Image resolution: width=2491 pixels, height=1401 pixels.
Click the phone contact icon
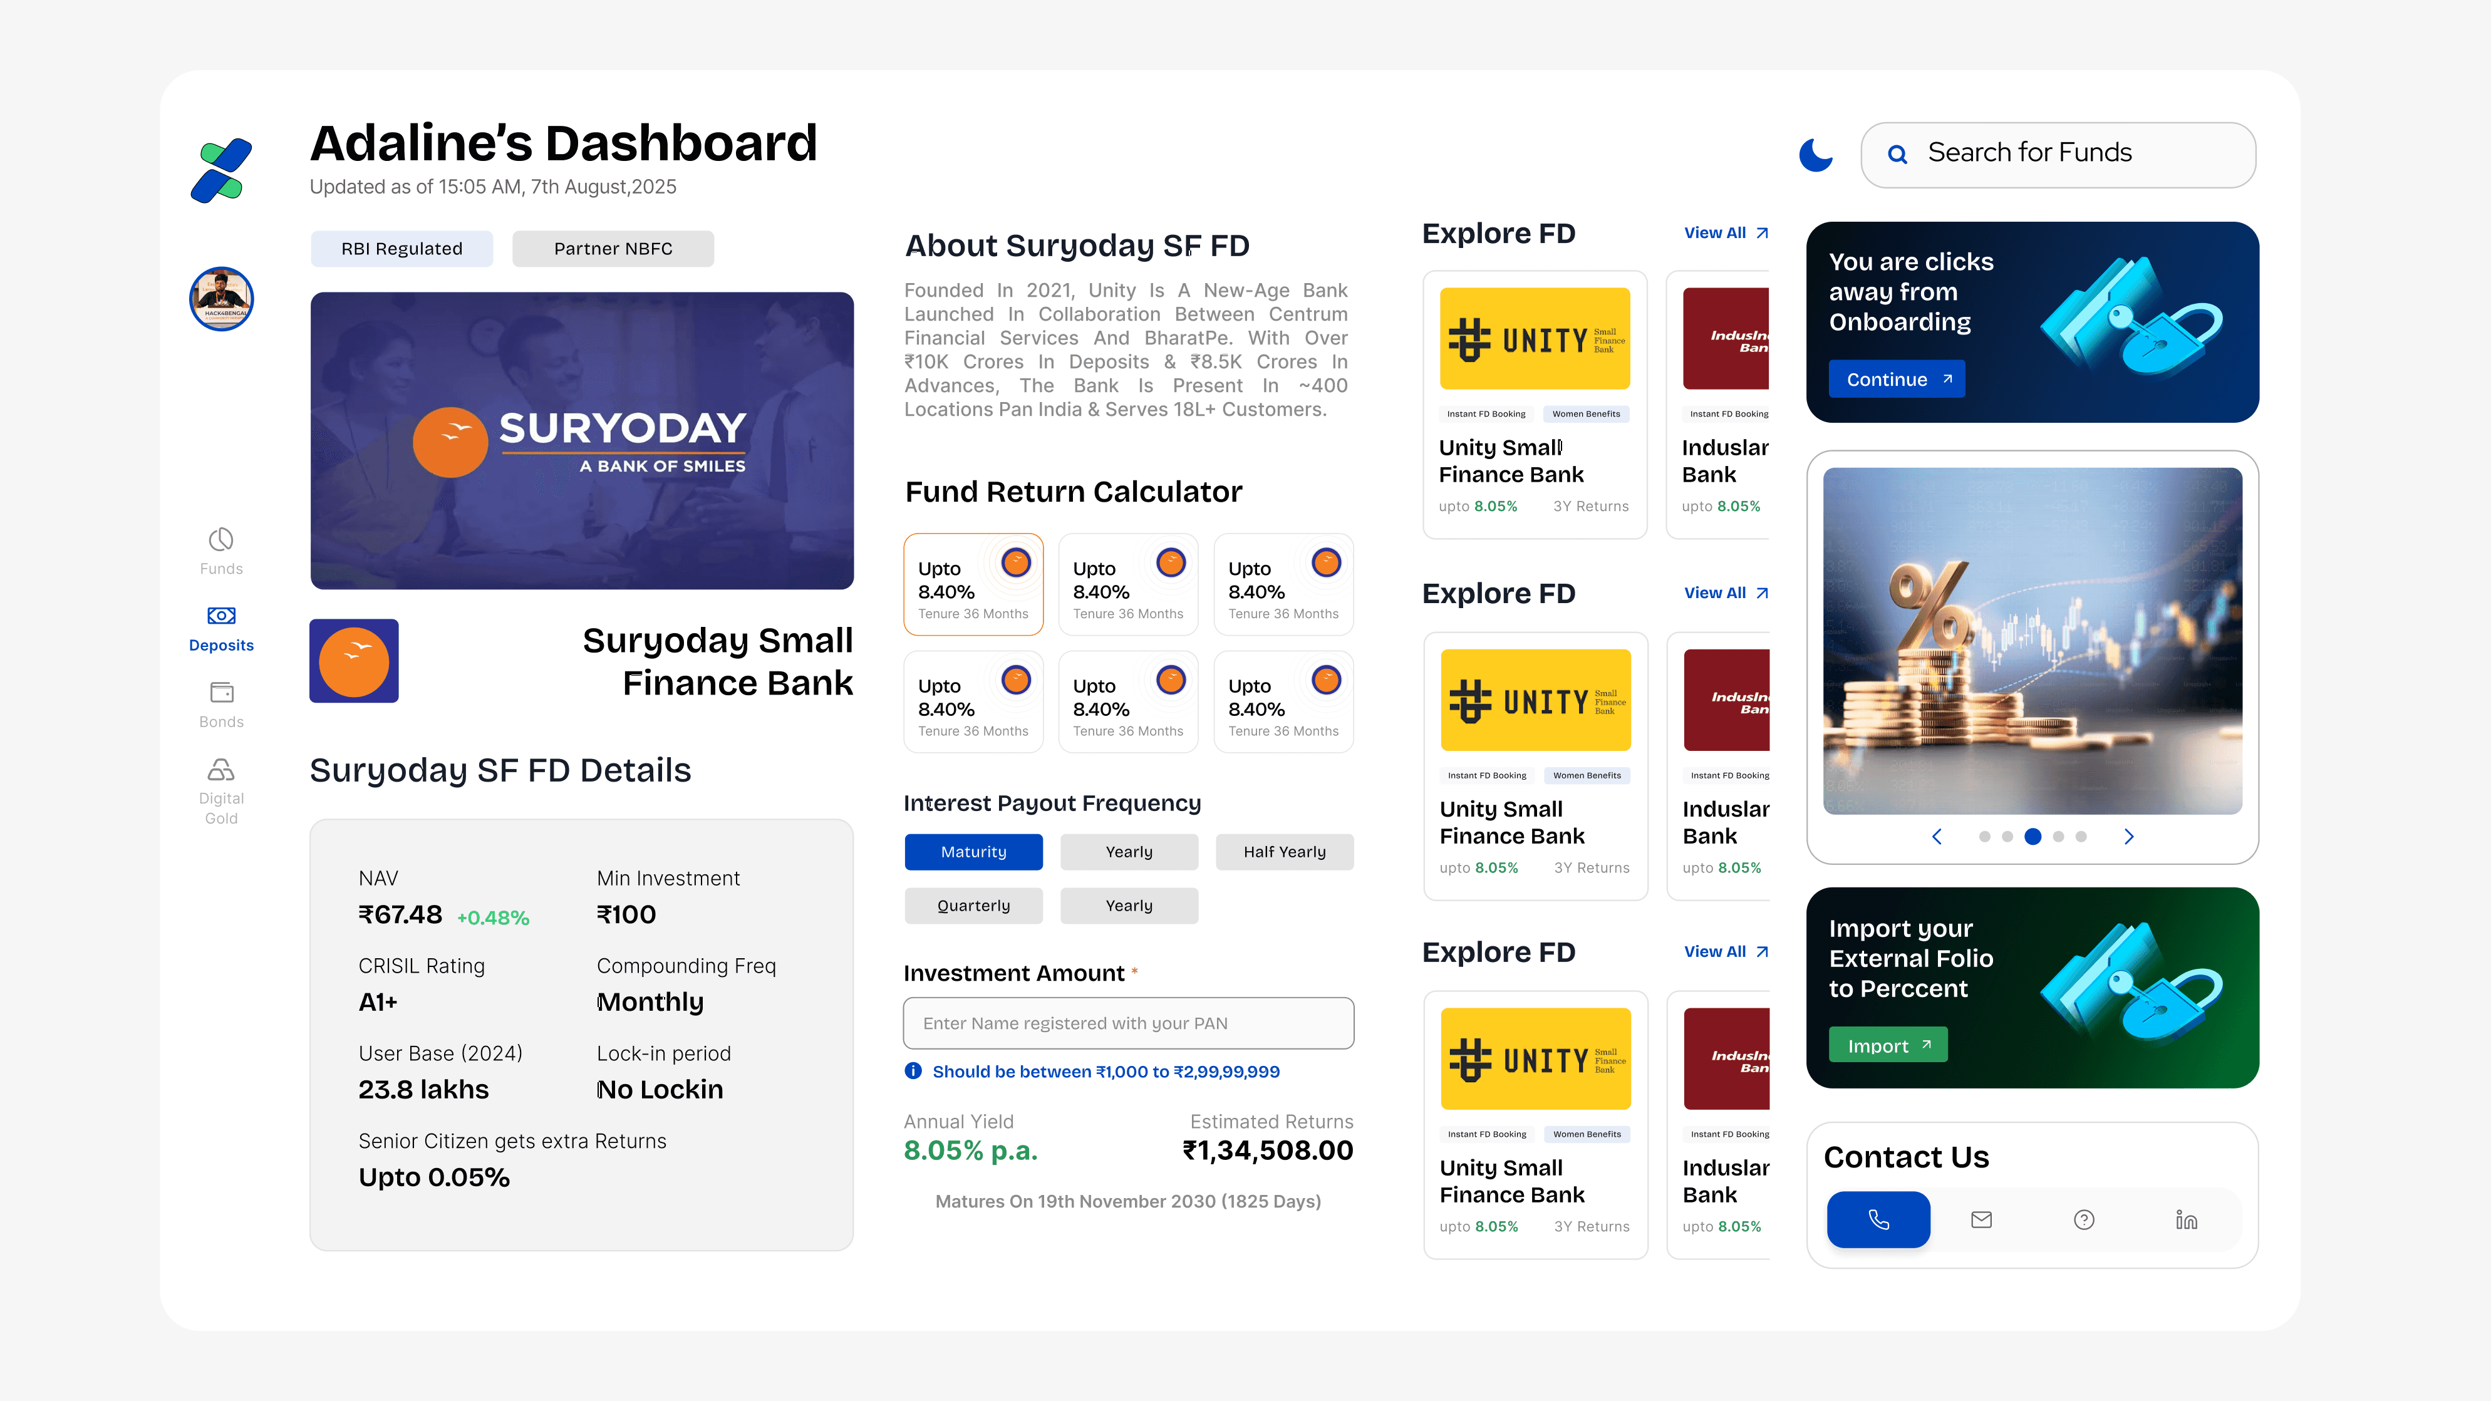pos(1878,1219)
